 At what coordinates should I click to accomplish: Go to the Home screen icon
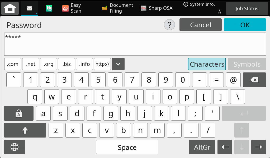coord(10,8)
